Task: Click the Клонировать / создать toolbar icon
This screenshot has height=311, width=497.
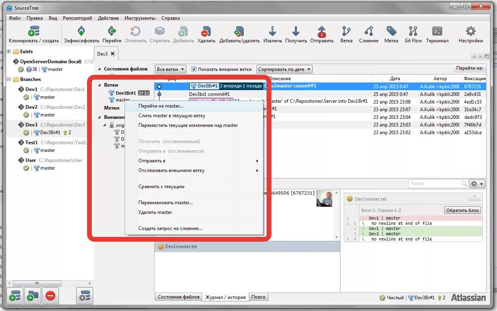Action: (34, 32)
